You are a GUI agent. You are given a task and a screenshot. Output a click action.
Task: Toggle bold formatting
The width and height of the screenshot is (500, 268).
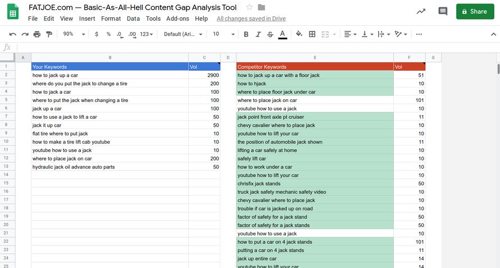tap(246, 34)
